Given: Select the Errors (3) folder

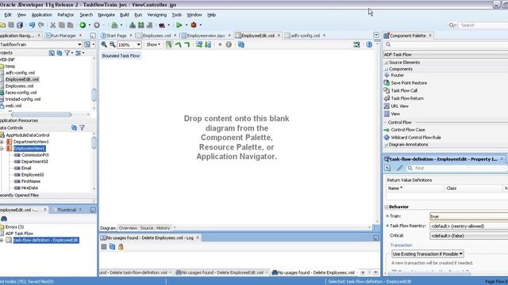Looking at the screenshot, I should point(14,227).
